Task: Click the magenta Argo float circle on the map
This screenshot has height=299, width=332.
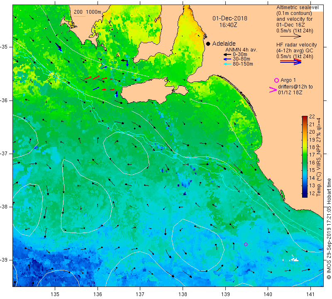Action: pyautogui.click(x=246, y=244)
